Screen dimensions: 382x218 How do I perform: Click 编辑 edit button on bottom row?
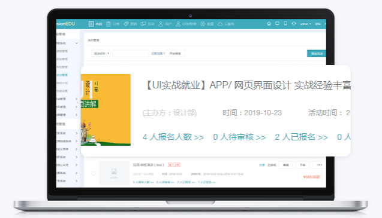[x=286, y=165]
